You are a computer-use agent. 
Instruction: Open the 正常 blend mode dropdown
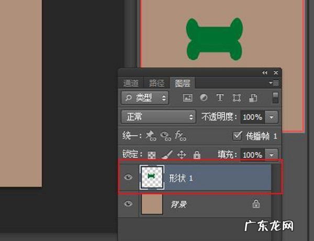159,116
